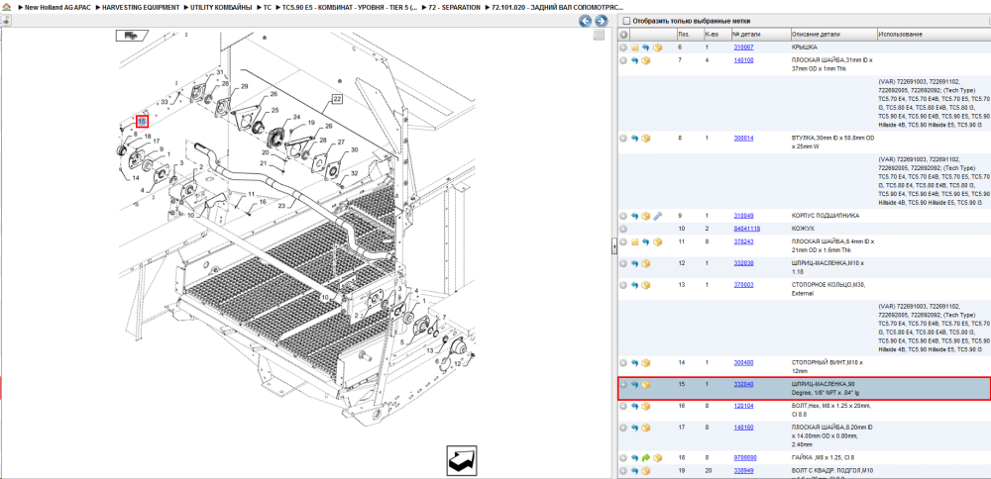Select highlighted callout 15 on diagram
The width and height of the screenshot is (991, 479).
point(142,121)
